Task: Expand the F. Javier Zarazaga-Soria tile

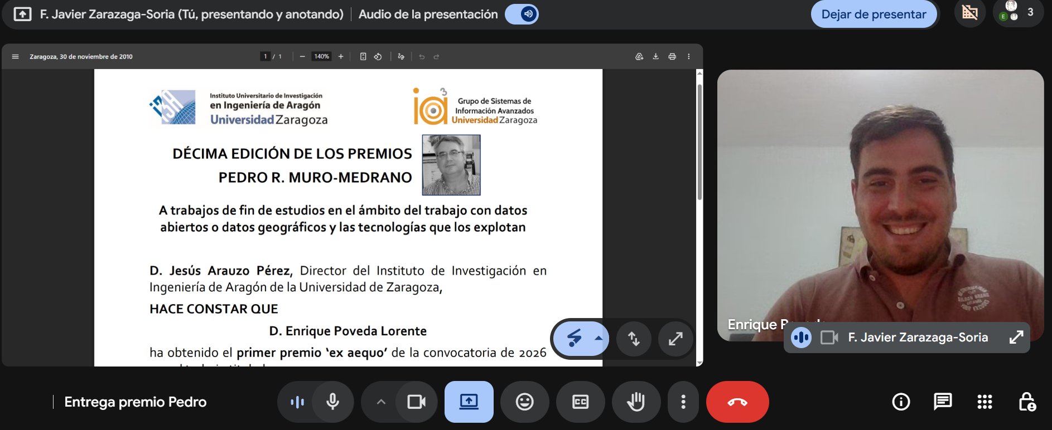Action: [1016, 337]
